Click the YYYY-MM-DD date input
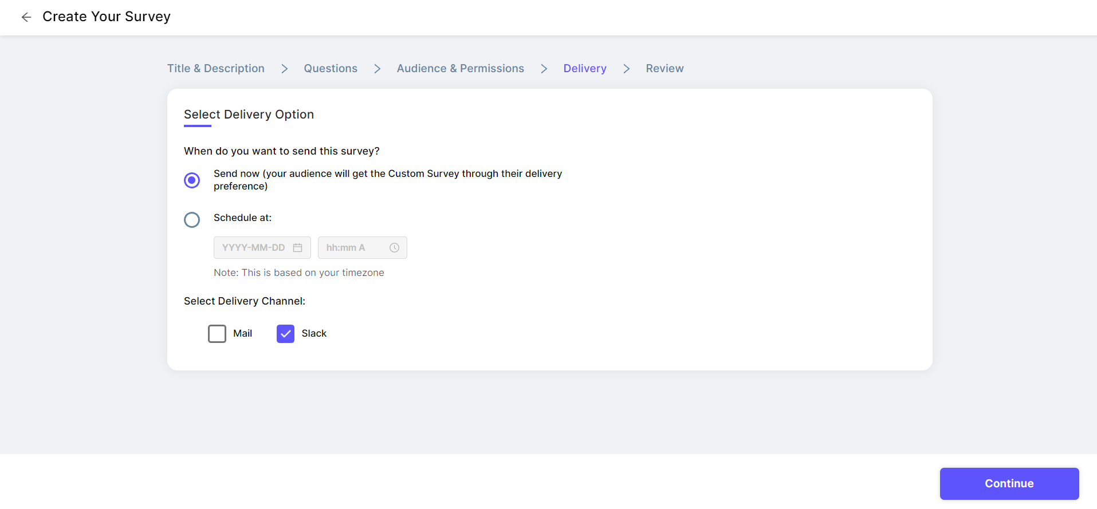The height and width of the screenshot is (509, 1097). coord(254,248)
